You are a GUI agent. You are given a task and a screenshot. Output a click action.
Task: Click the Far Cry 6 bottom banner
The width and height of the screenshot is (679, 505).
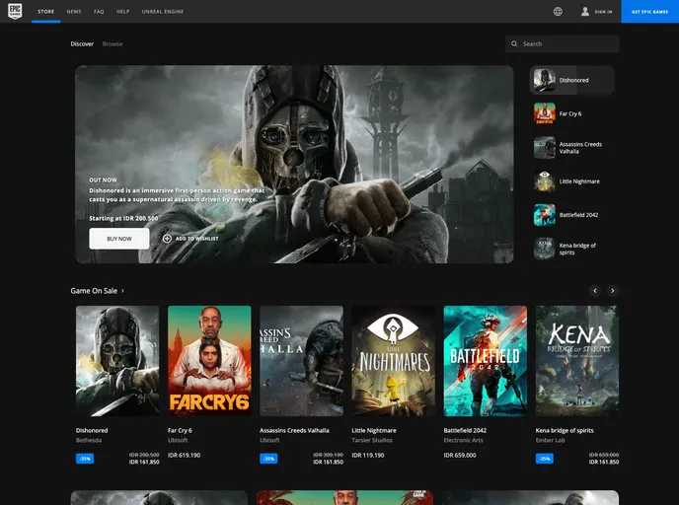tap(344, 498)
